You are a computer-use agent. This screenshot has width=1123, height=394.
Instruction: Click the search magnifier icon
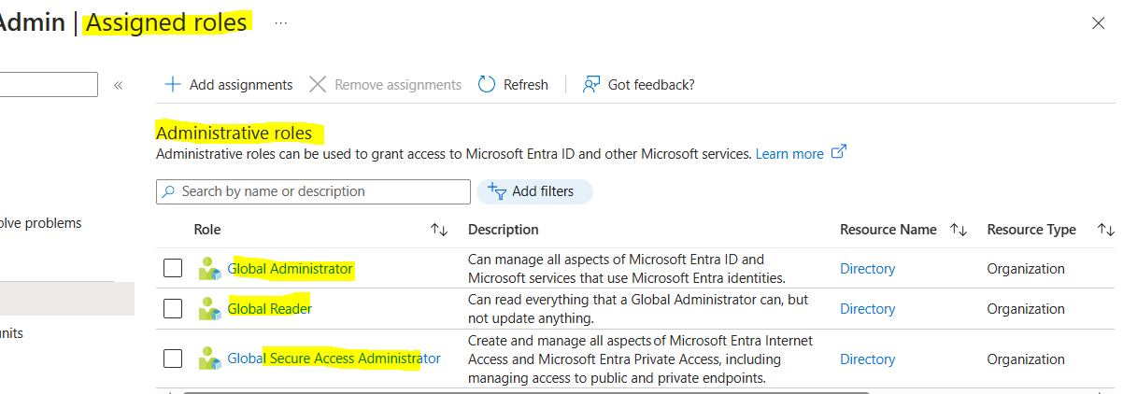[168, 191]
